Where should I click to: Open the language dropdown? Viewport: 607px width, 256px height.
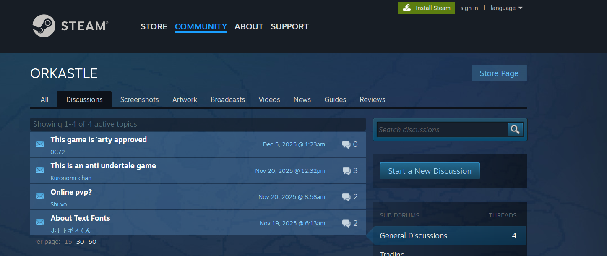point(506,8)
